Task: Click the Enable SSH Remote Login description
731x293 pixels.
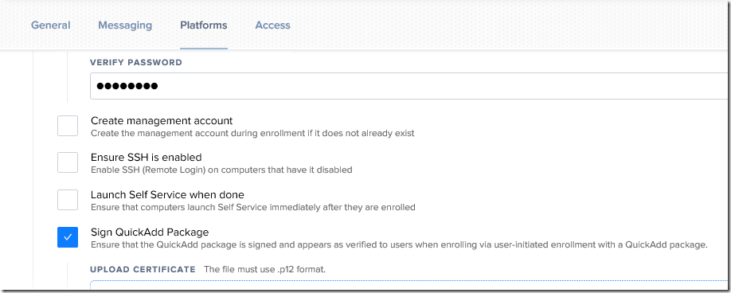Action: coord(221,170)
